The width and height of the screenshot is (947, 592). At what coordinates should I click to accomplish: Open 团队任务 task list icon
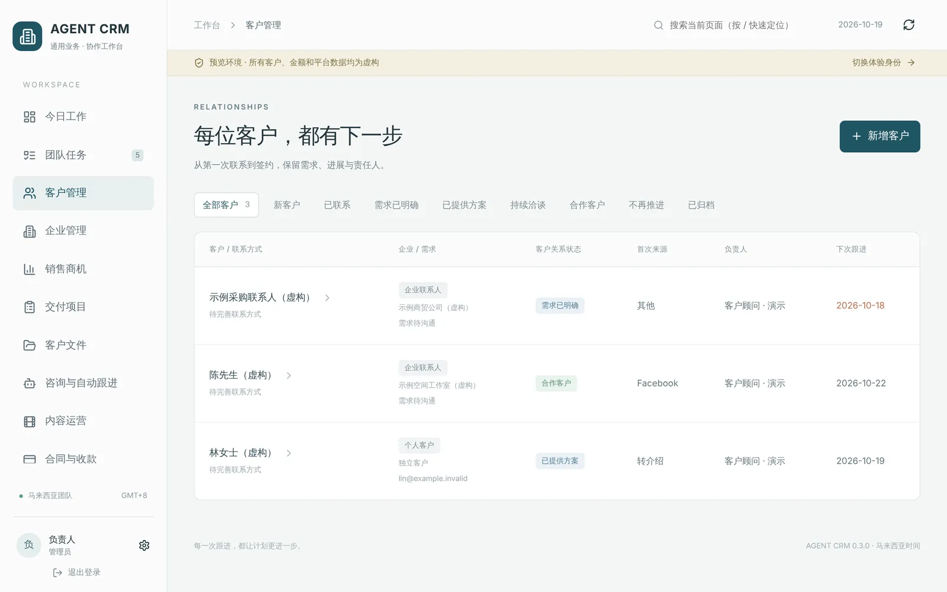coord(30,155)
